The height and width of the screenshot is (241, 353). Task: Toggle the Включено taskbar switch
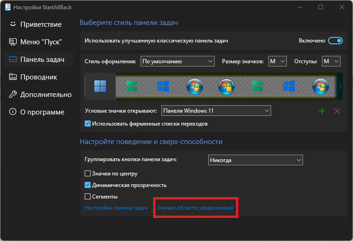335,41
